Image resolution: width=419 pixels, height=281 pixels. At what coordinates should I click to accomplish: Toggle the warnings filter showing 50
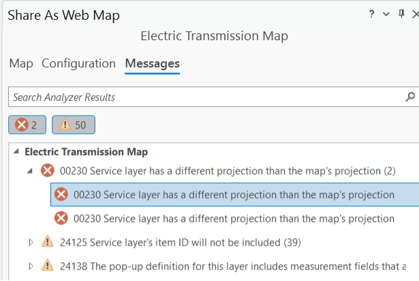click(x=74, y=125)
